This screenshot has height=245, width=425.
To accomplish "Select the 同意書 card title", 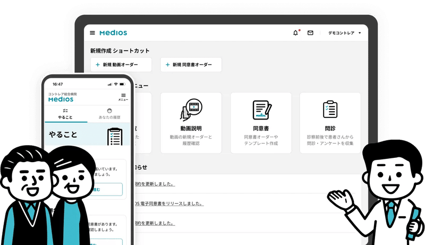I will [x=261, y=129].
